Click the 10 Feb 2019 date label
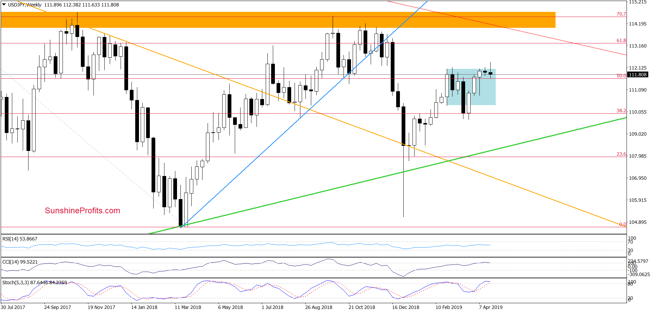651x312 pixels. tap(449, 307)
